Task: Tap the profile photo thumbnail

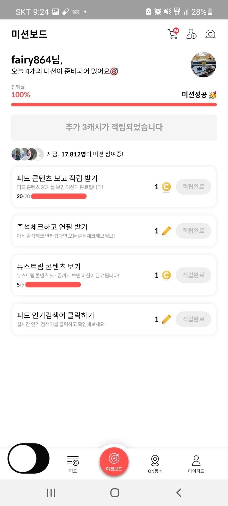Action: point(203,65)
